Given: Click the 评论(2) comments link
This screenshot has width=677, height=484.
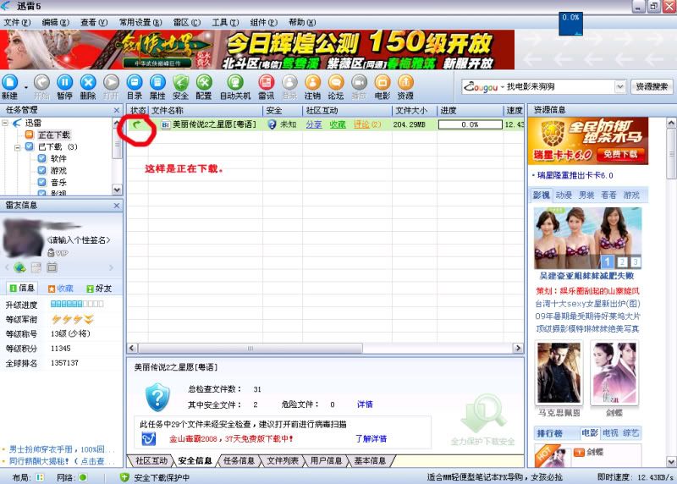Looking at the screenshot, I should (367, 124).
